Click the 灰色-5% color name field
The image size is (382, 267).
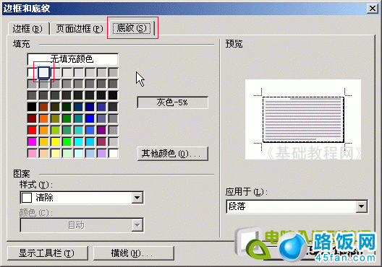[172, 102]
